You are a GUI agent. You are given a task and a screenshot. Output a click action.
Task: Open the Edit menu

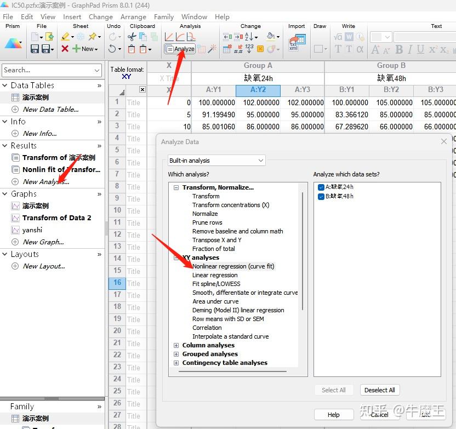coord(27,17)
